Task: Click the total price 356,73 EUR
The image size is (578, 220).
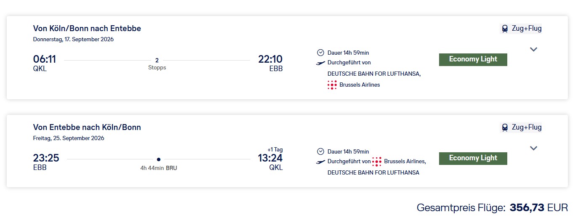Action: click(538, 207)
